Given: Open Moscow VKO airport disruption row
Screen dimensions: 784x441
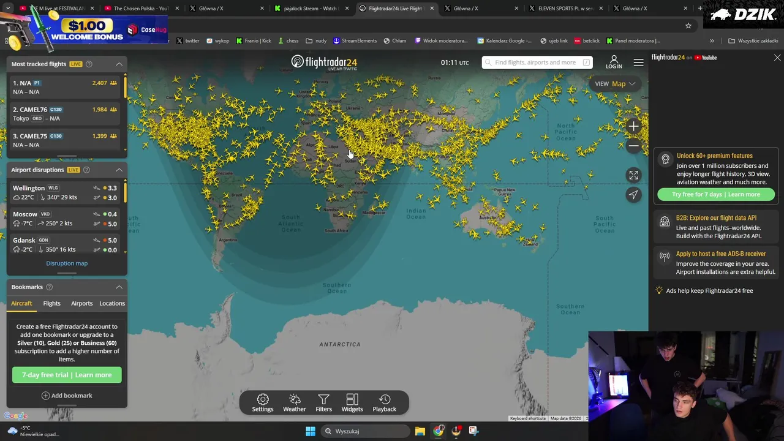Looking at the screenshot, I should click(65, 219).
